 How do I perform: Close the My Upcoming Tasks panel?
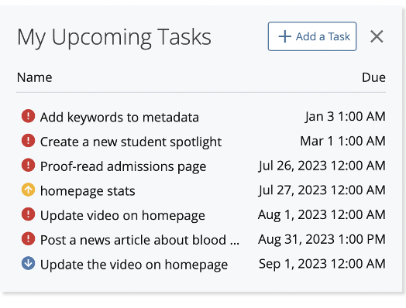377,36
